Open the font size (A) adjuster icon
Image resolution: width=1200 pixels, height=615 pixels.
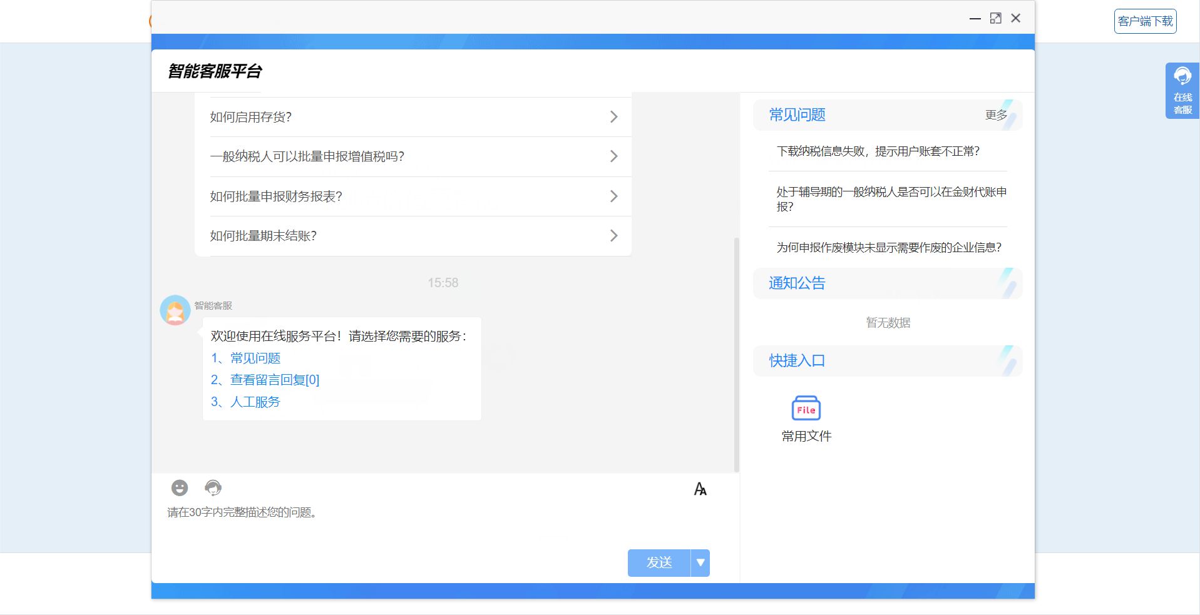tap(699, 489)
